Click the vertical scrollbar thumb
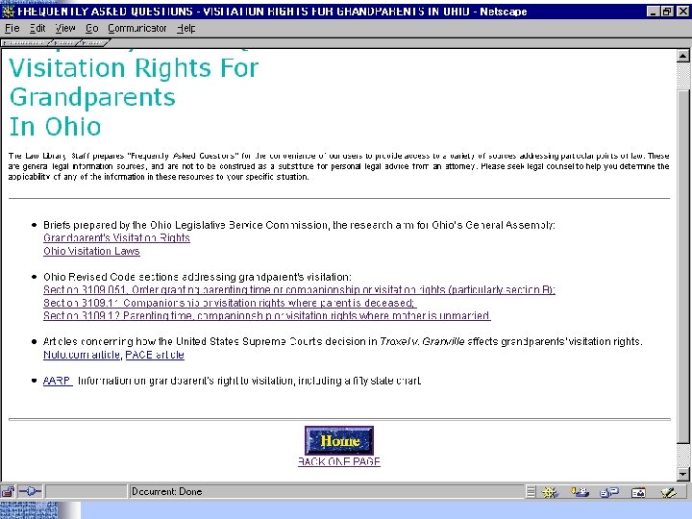The height and width of the screenshot is (519, 692). [x=682, y=267]
